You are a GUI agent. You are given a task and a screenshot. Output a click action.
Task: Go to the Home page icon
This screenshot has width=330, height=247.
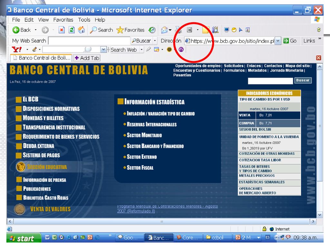82,30
